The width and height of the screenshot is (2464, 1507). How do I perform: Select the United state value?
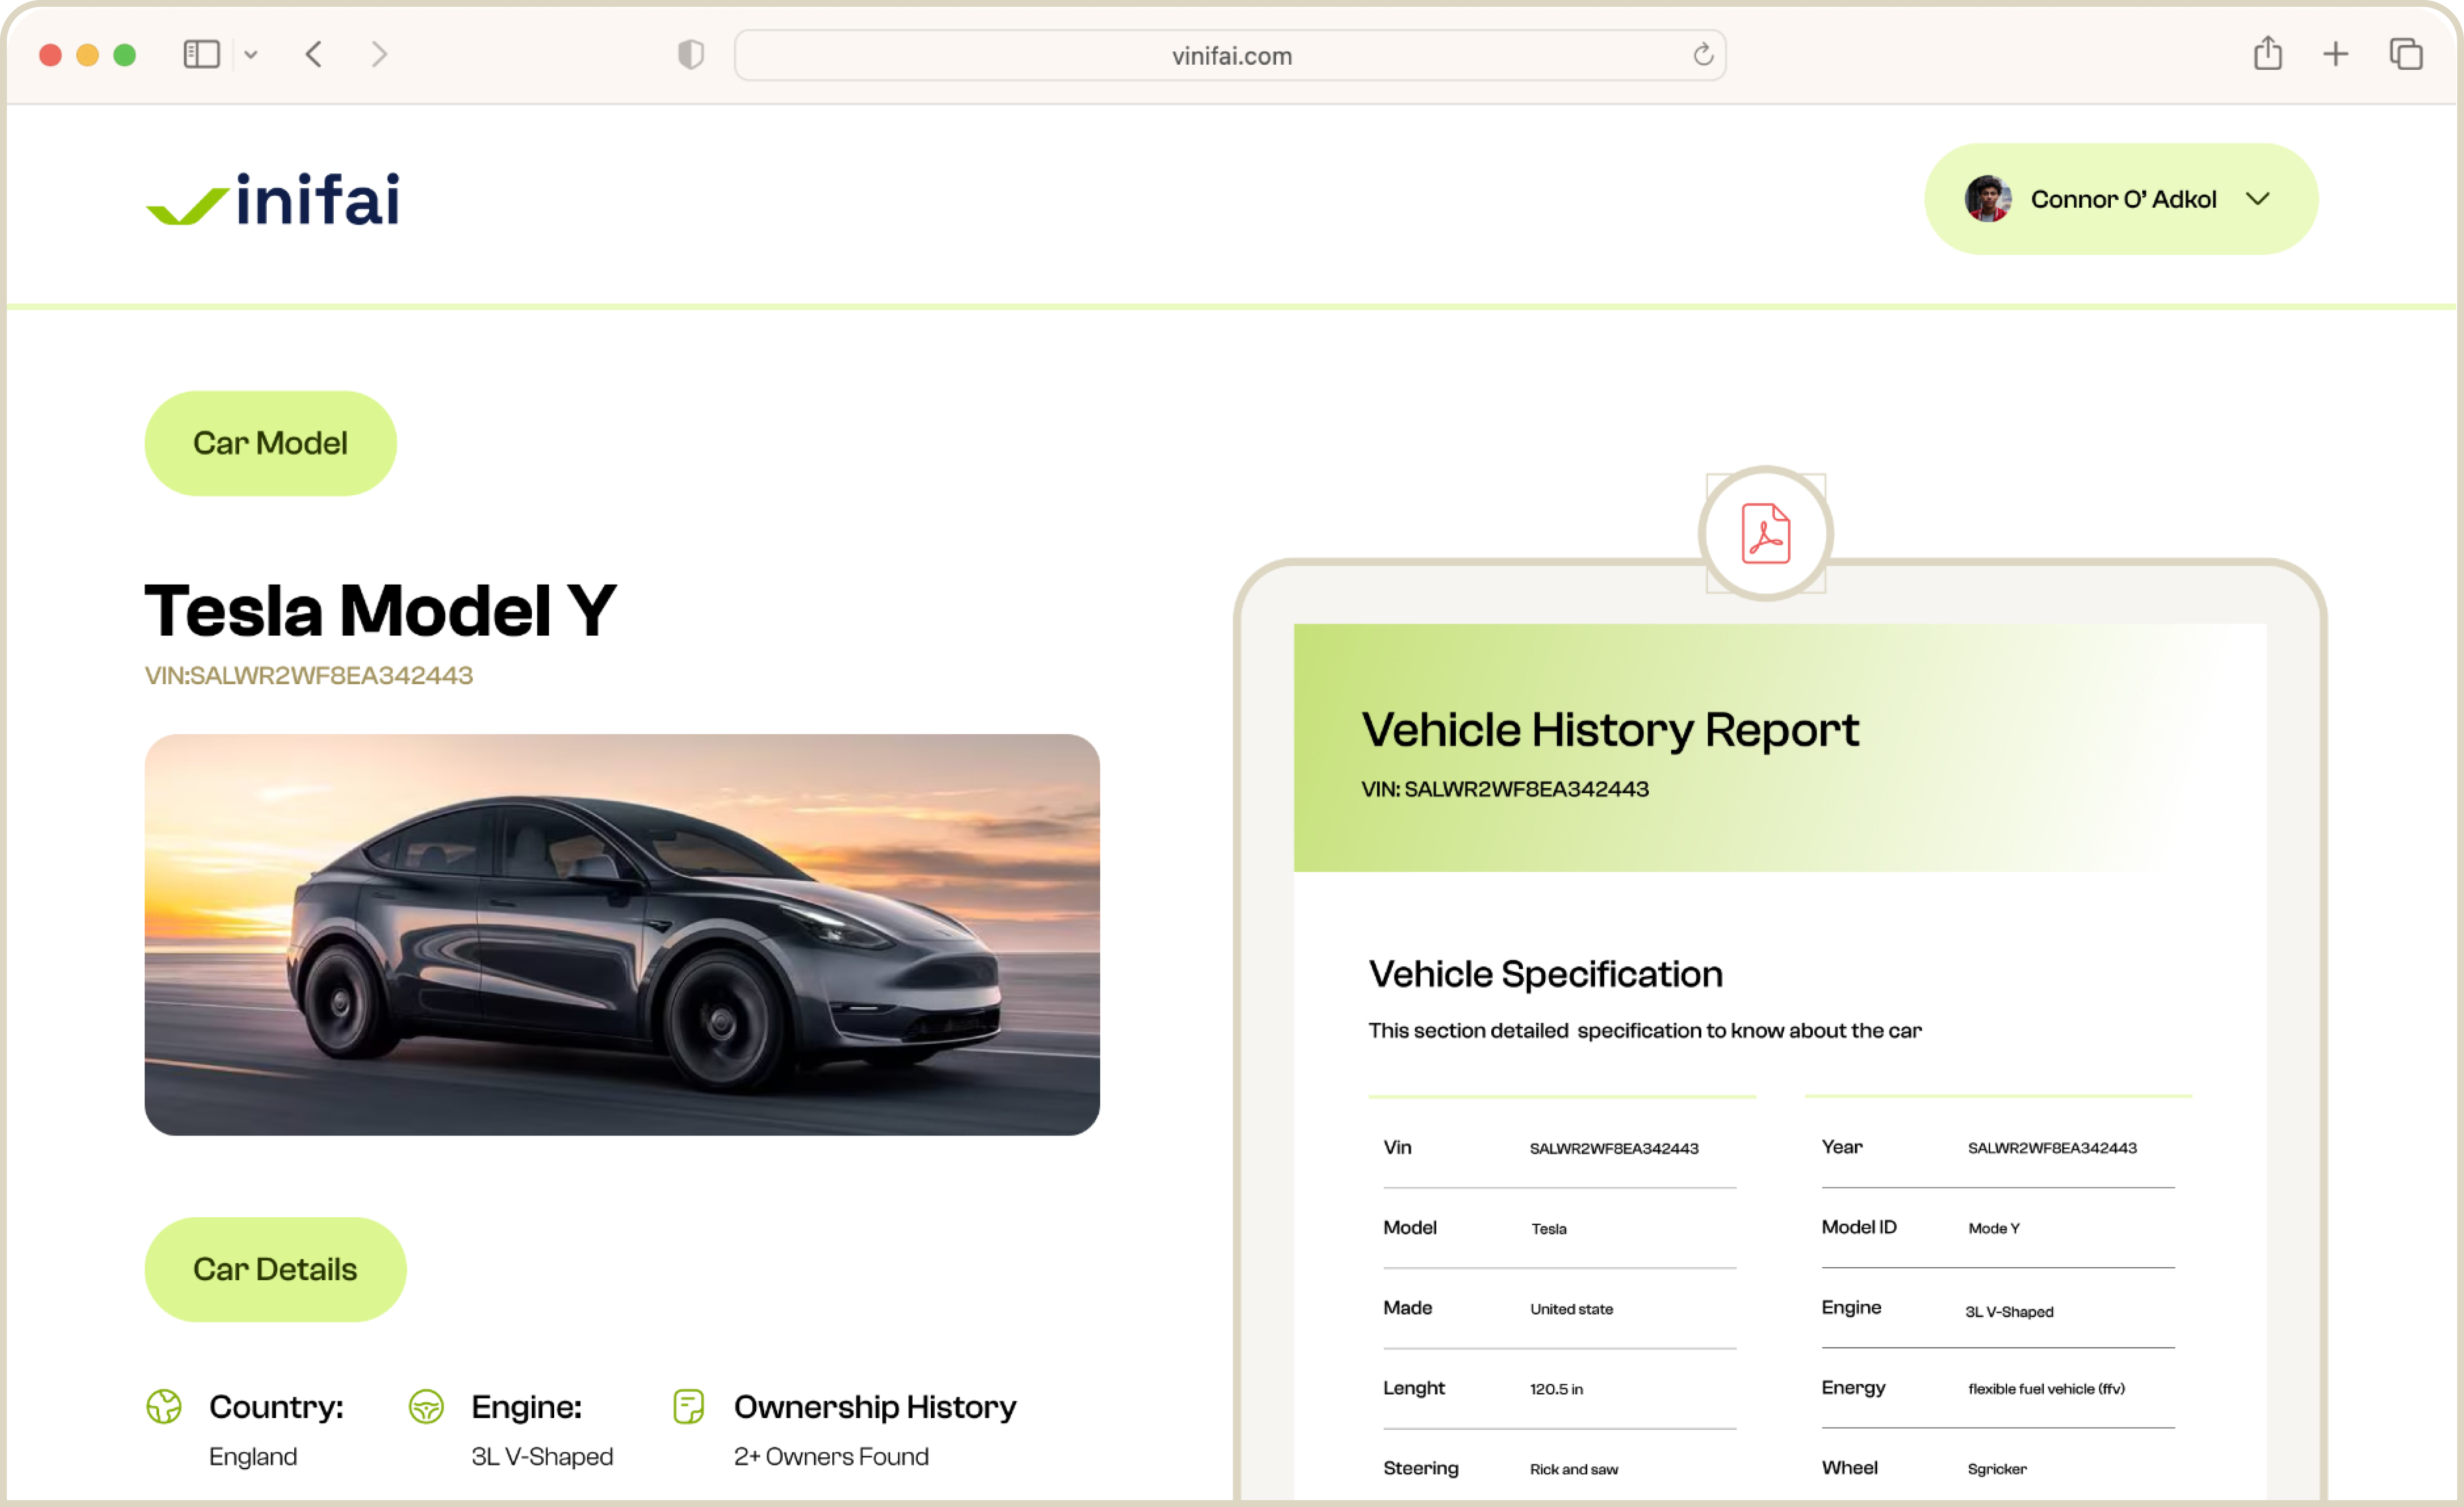point(1571,1310)
